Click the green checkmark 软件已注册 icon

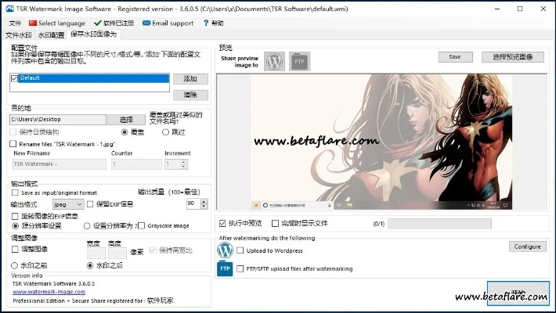[98, 23]
